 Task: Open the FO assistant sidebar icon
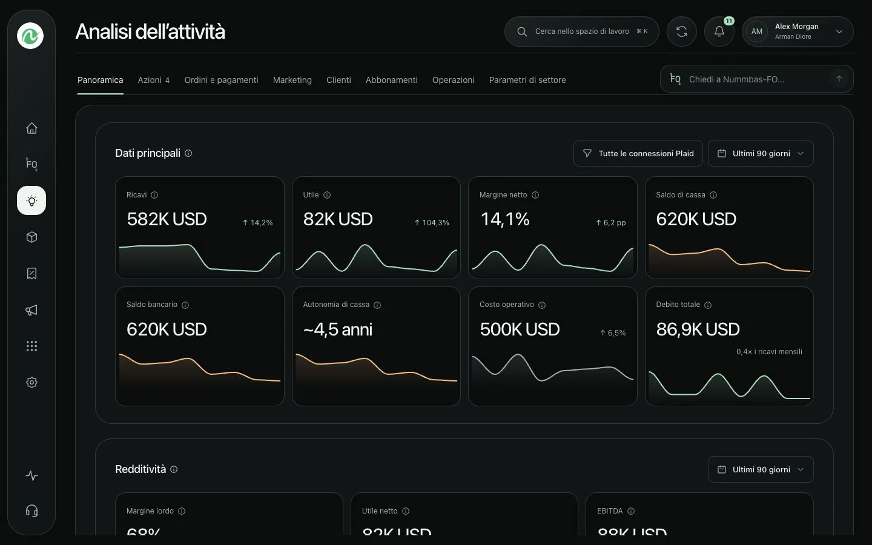pos(31,164)
